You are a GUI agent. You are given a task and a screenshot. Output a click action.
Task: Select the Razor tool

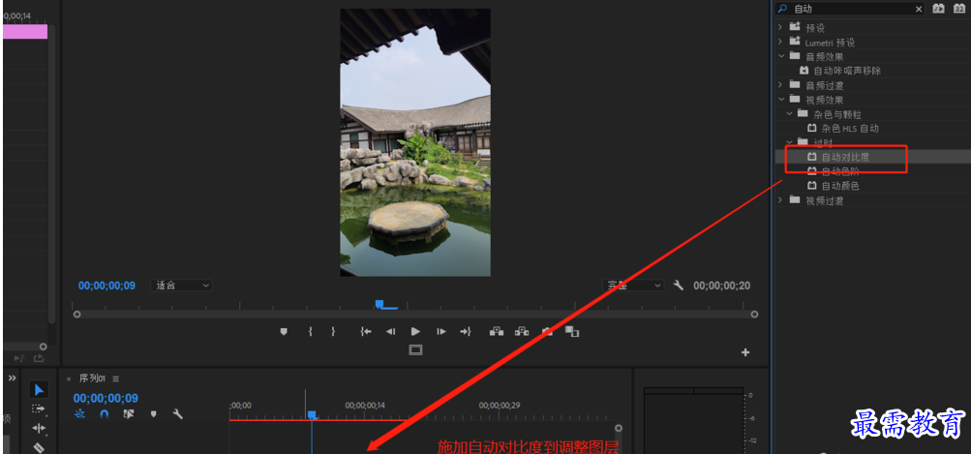click(x=39, y=446)
